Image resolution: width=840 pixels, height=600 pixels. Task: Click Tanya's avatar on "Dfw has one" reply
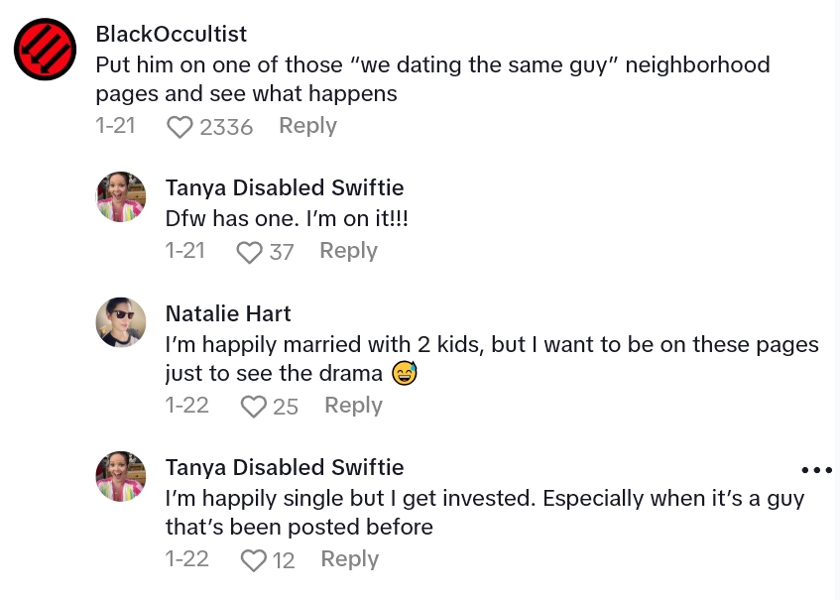(x=121, y=196)
